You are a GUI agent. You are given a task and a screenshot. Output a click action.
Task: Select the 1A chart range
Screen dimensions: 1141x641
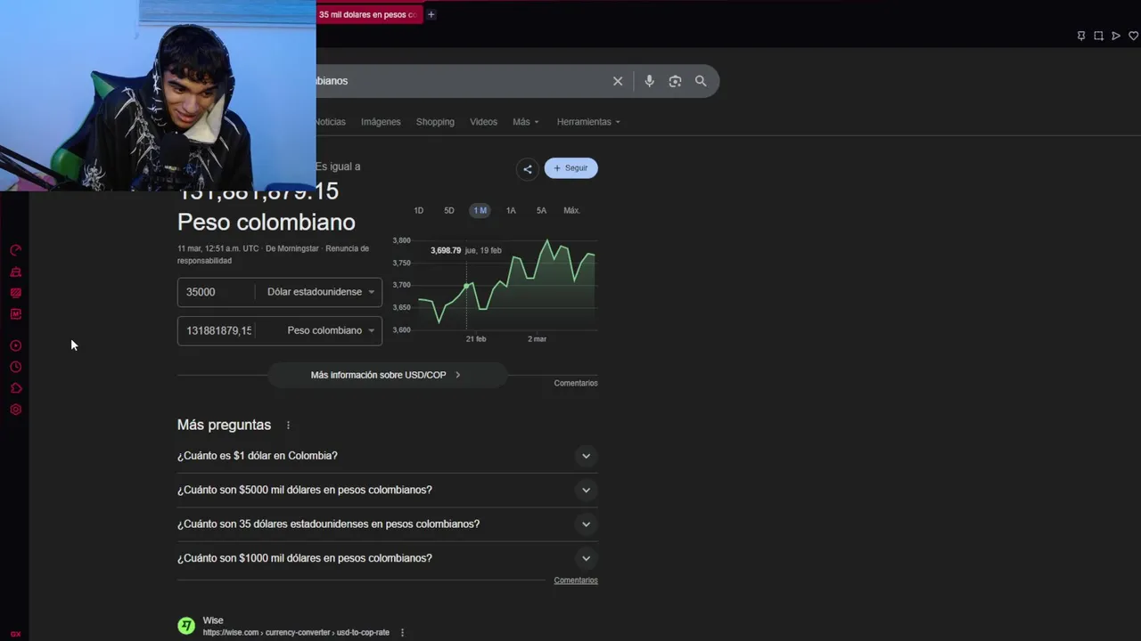point(511,211)
